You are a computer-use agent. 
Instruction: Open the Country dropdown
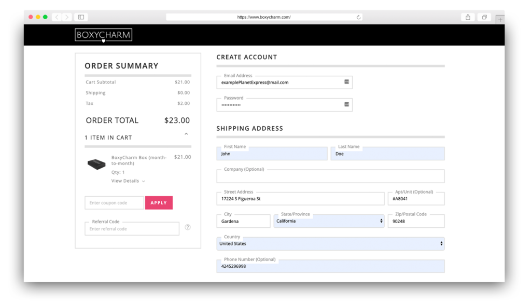point(330,244)
